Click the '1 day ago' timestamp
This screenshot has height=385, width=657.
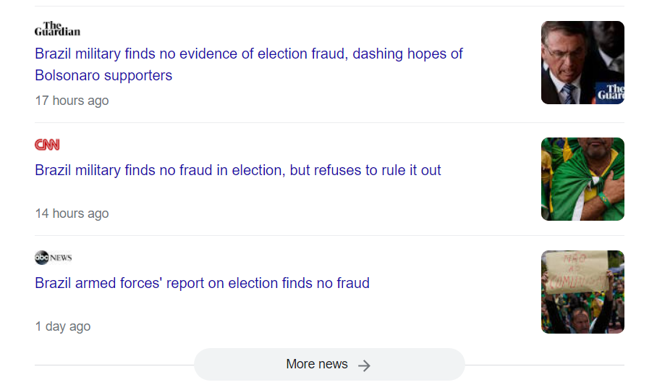point(63,326)
